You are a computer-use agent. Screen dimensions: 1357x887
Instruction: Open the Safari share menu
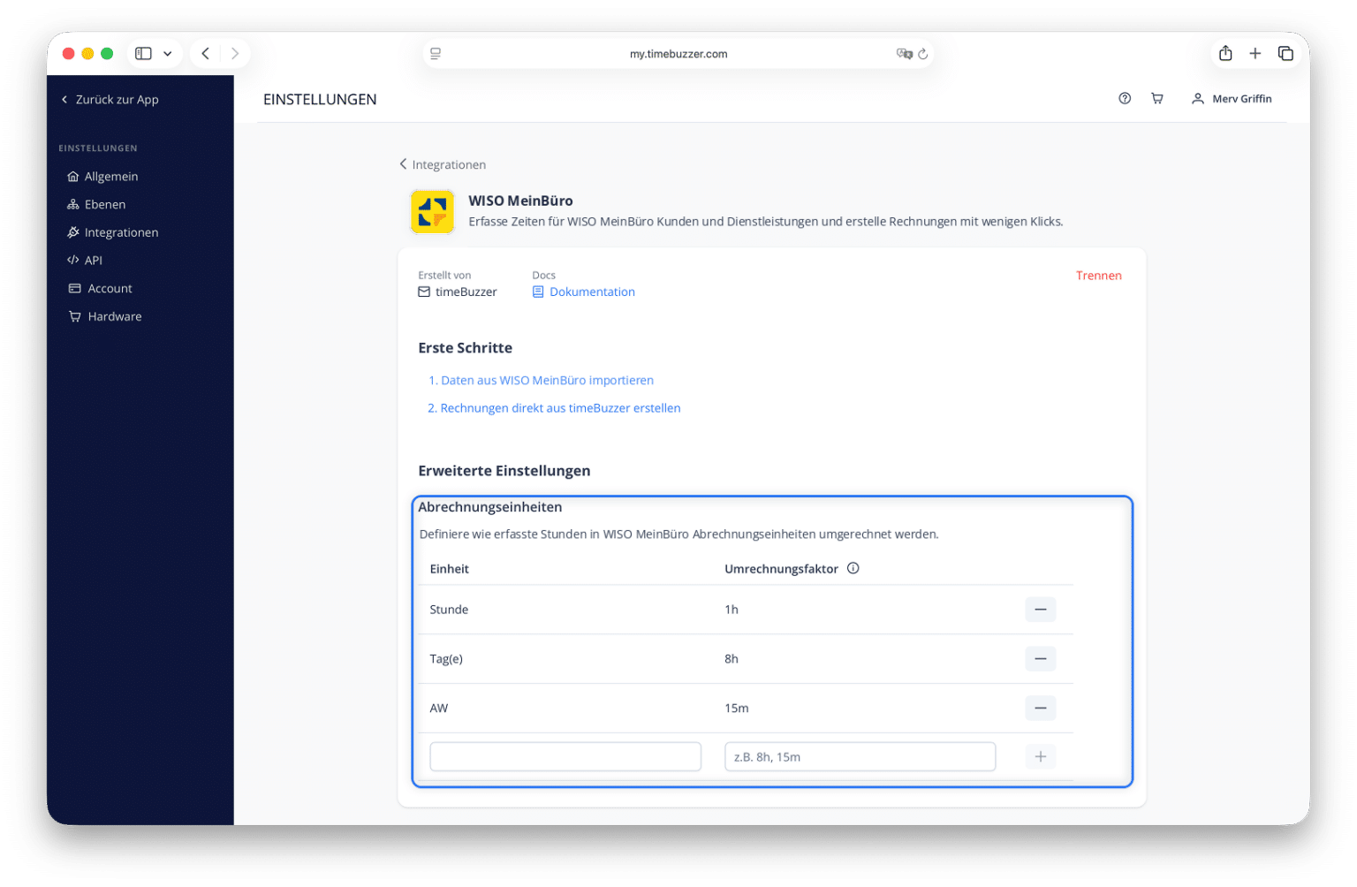1225,54
